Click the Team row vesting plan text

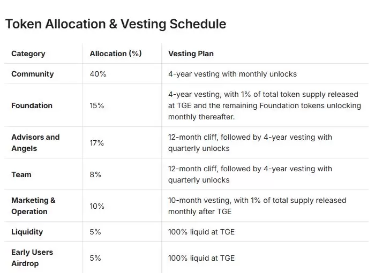coord(250,175)
